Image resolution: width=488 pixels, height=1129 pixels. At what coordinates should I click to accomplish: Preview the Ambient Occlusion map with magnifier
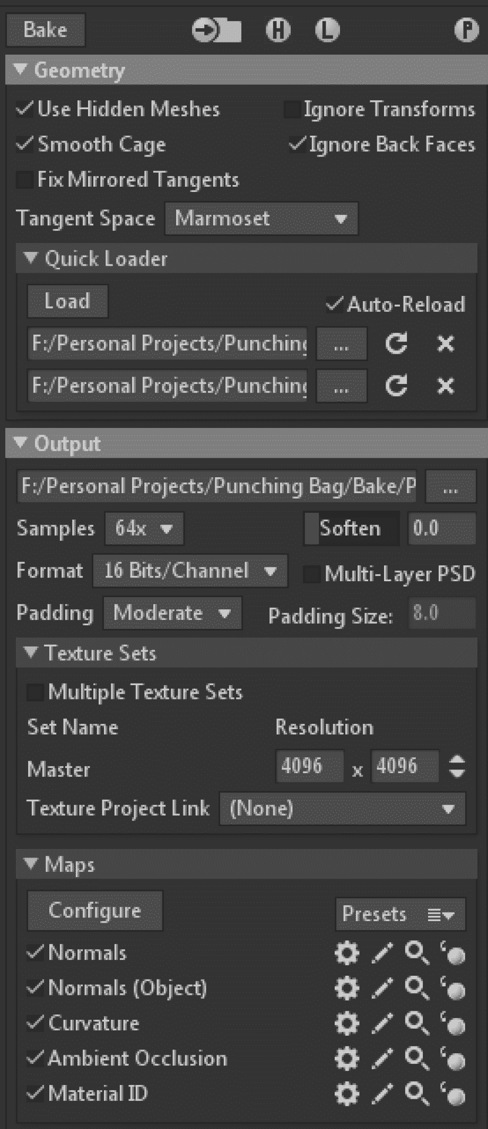click(417, 1058)
